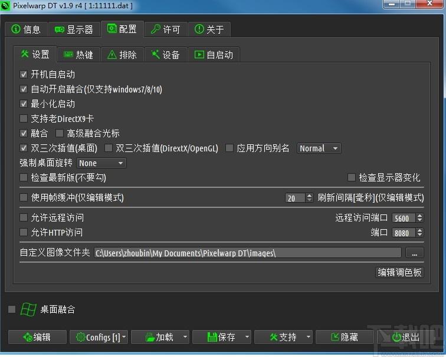Expand the 强制桌面旋转 None dropdown
This screenshot has width=446, height=357.
tap(101, 163)
